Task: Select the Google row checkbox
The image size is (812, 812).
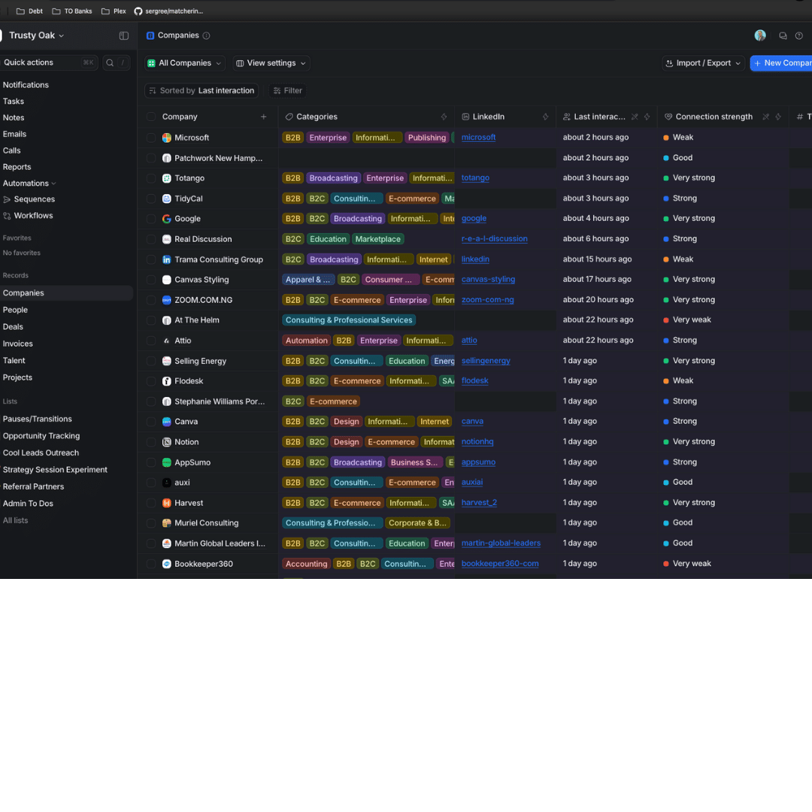Action: click(151, 219)
